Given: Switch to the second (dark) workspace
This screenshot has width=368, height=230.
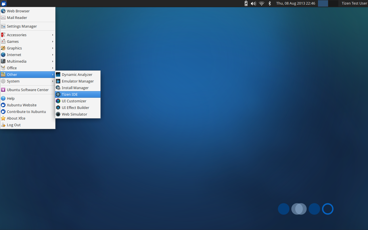Looking at the screenshot, I should pyautogui.click(x=333, y=3).
